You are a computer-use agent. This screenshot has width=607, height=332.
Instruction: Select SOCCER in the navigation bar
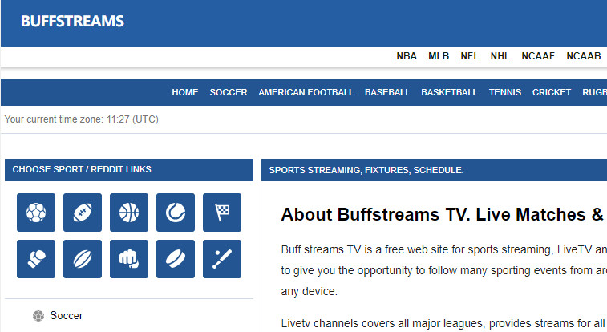229,92
